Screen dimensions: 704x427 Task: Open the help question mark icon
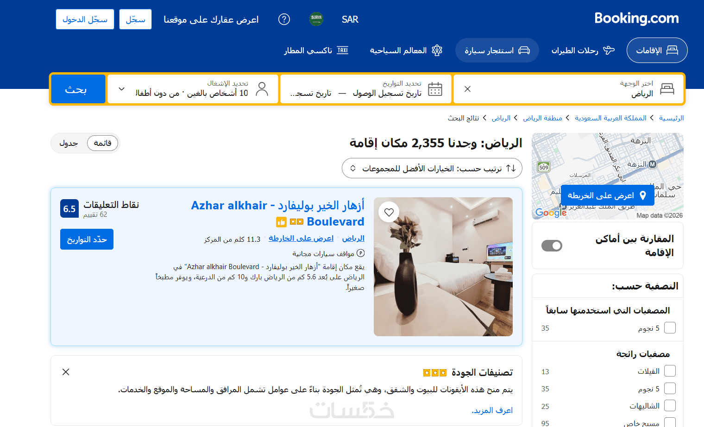pos(284,19)
